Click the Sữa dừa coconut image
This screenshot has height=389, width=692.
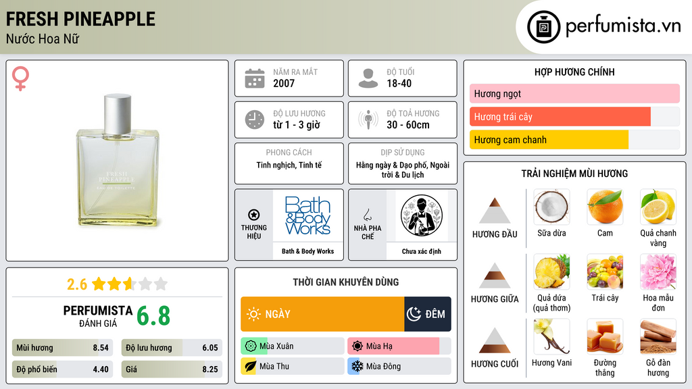click(551, 207)
